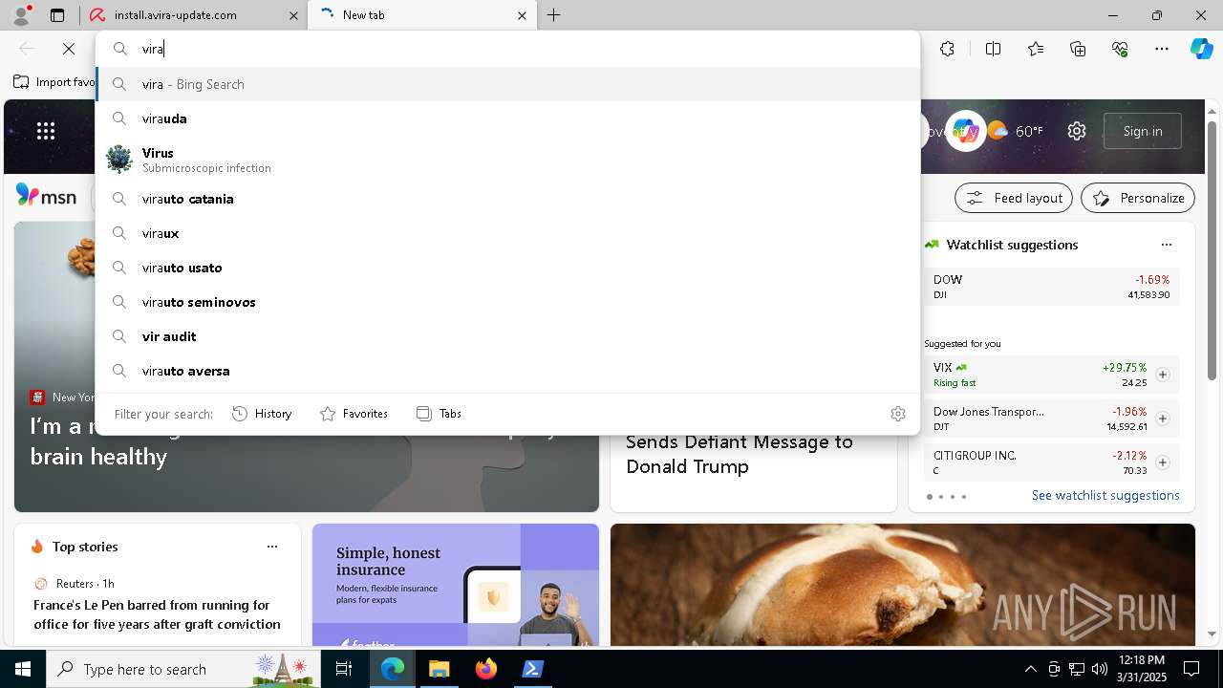The image size is (1223, 688).
Task: Open taskbar clock showing 12:18 PM
Action: [1141, 669]
